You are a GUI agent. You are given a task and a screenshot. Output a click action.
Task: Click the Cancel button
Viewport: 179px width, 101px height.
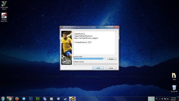(111, 68)
